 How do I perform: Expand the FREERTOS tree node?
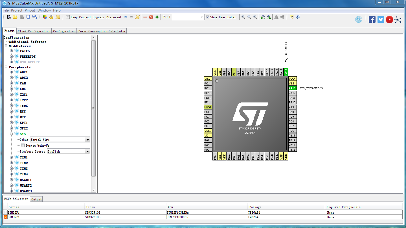click(x=12, y=57)
